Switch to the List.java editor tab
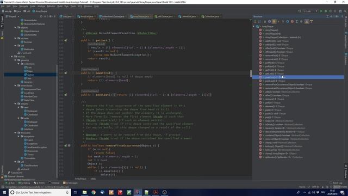The image size is (348, 196). (x=66, y=16)
